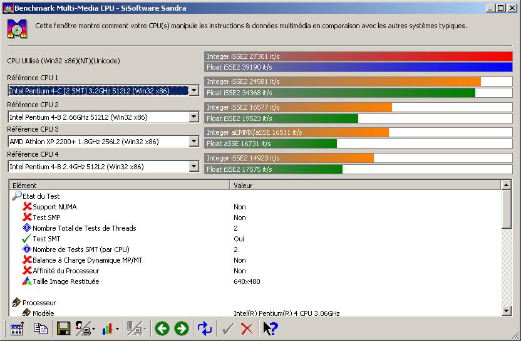Image resolution: width=521 pixels, height=341 pixels.
Task: Click the list scroll down arrow
Action: pyautogui.click(x=506, y=311)
